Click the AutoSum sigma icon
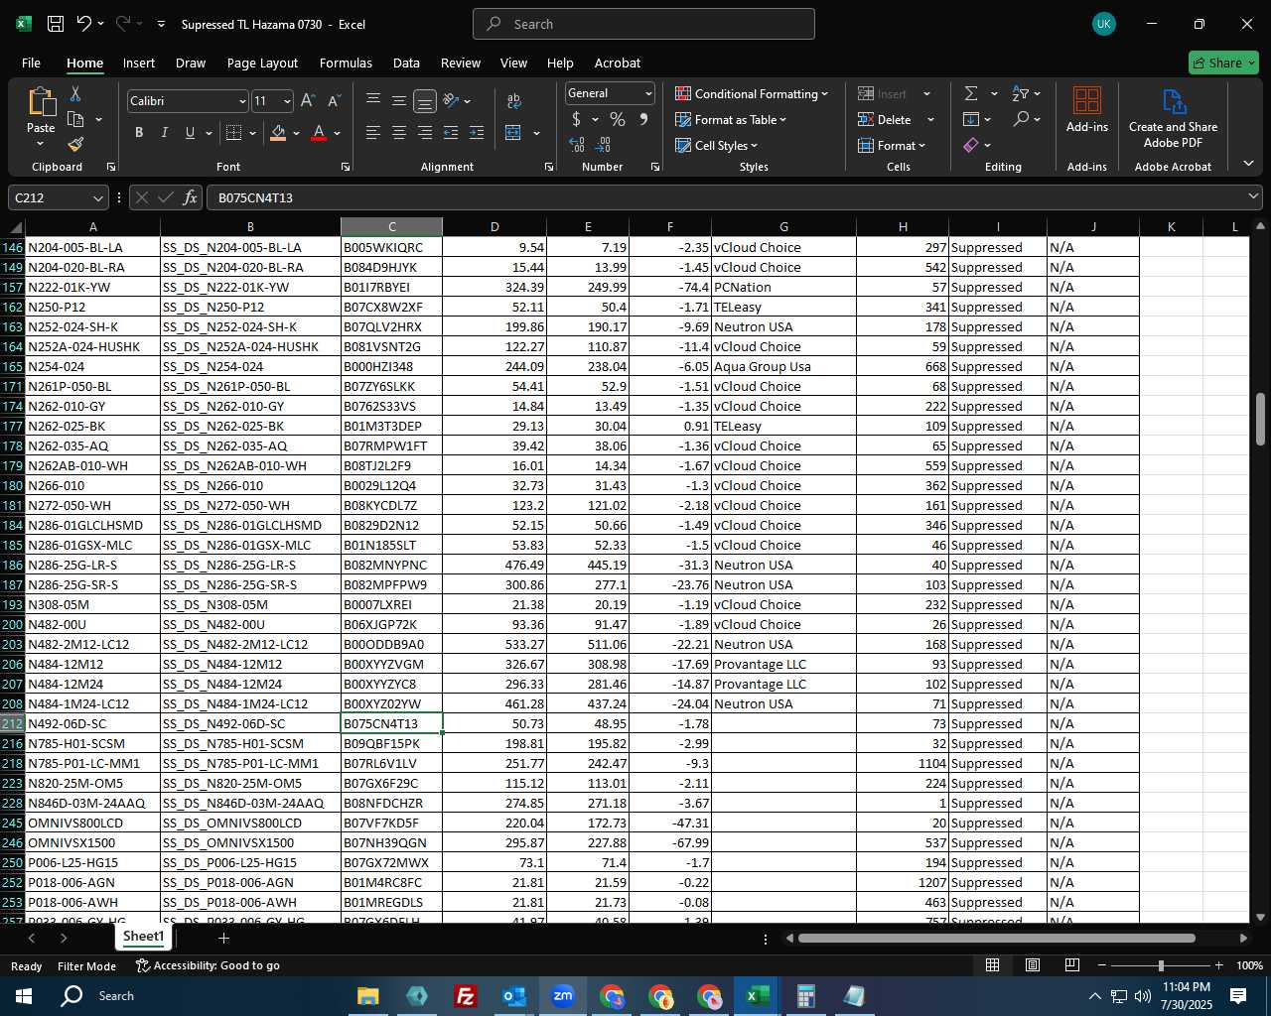 pyautogui.click(x=971, y=93)
